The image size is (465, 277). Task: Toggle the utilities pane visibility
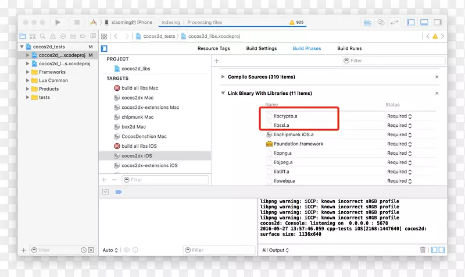coord(438,23)
